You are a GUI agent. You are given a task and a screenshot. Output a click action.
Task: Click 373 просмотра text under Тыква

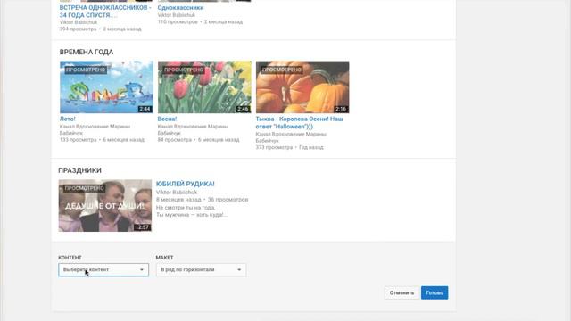(274, 147)
